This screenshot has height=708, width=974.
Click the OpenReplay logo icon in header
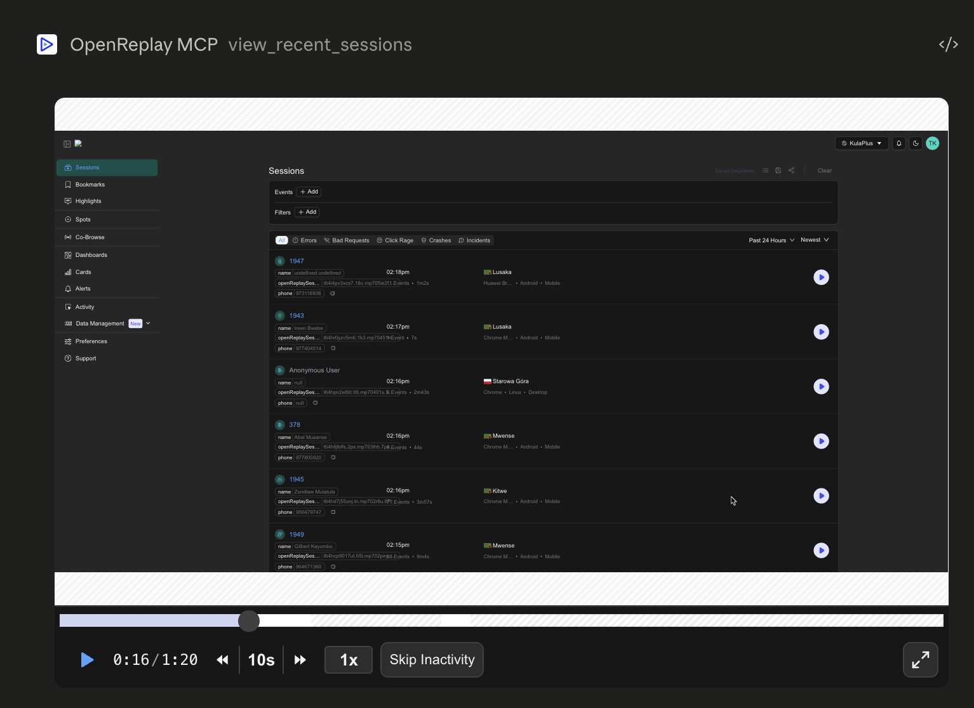click(x=47, y=44)
